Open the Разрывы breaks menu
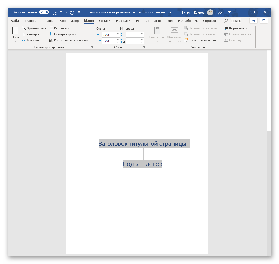Image resolution: width=279 pixels, height=264 pixels. click(x=59, y=28)
